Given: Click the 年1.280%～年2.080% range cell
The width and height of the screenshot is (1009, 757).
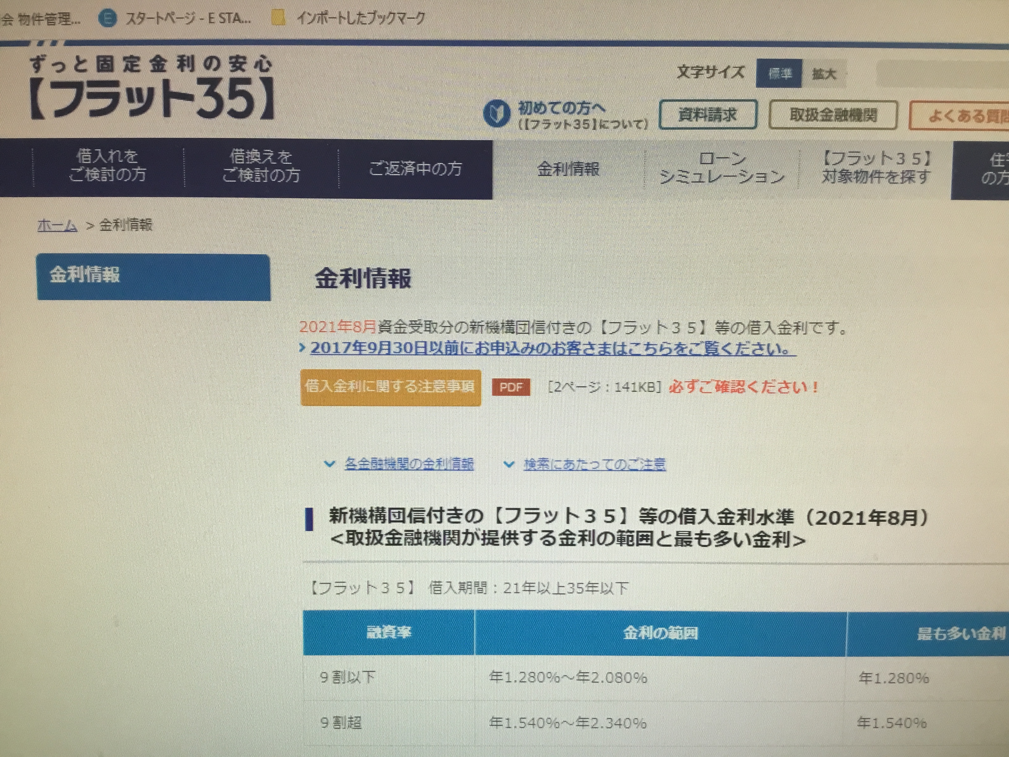Looking at the screenshot, I should point(568,678).
